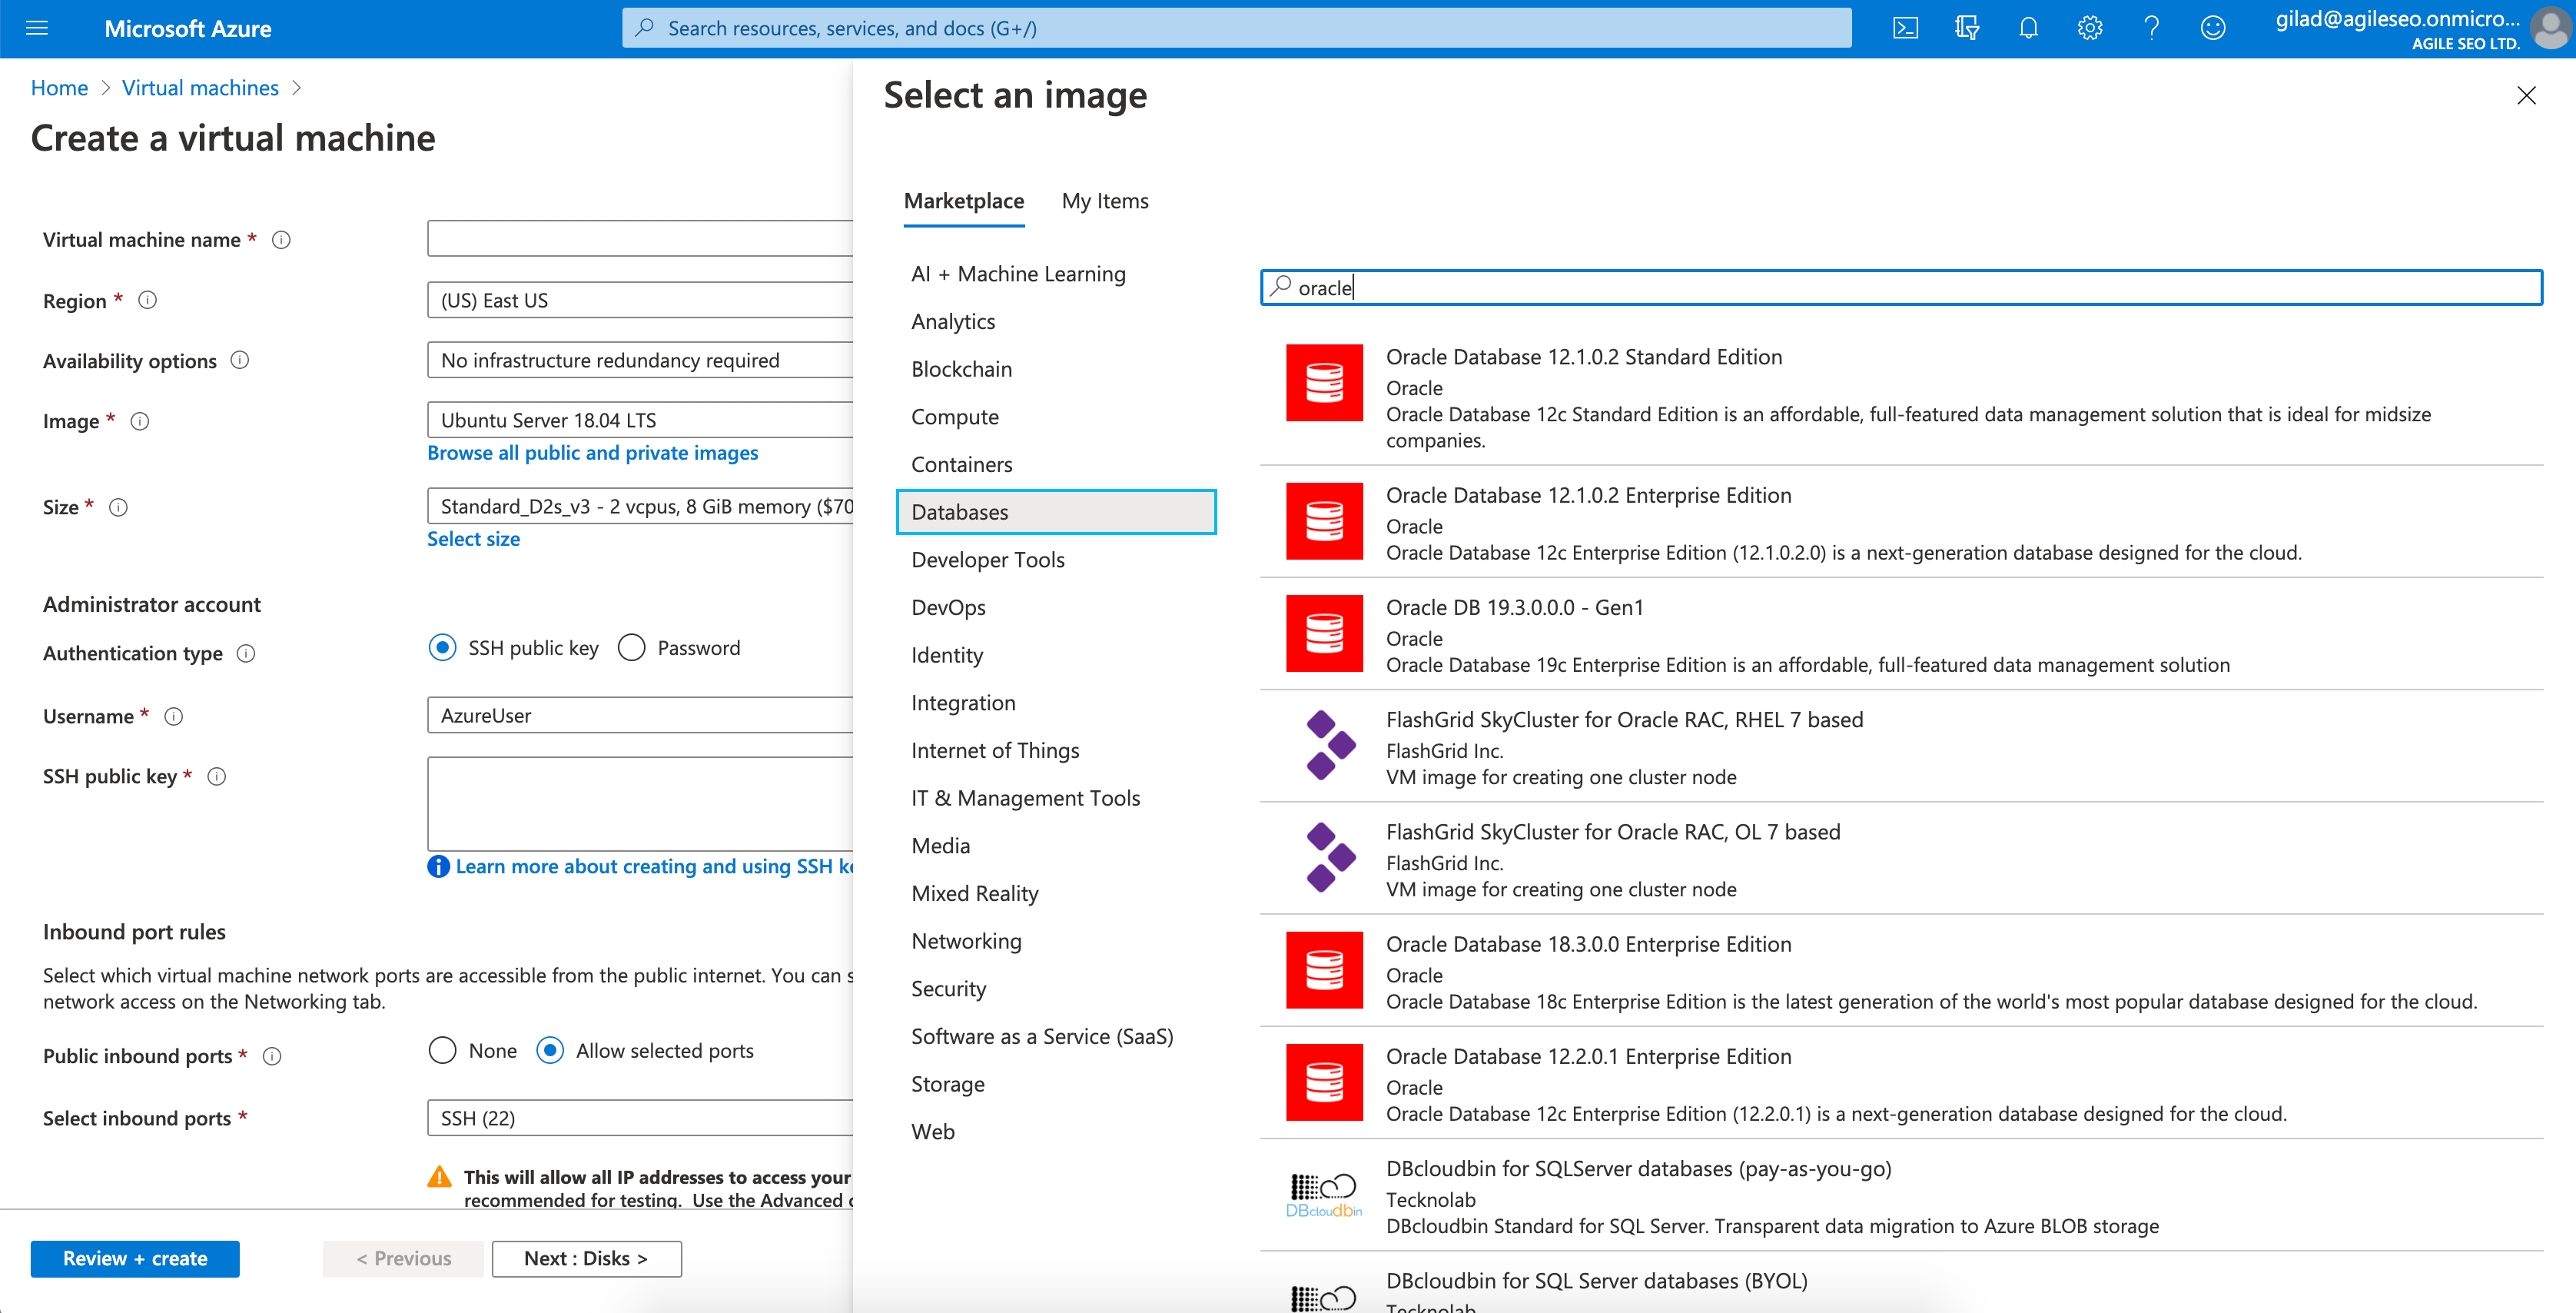Click info icon next to Virtual machine name
Screen dimensions: 2576x1313
[281, 240]
